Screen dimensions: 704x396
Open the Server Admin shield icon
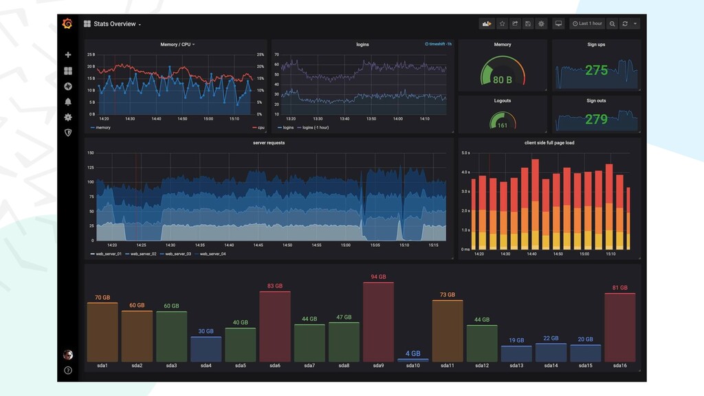pos(68,133)
